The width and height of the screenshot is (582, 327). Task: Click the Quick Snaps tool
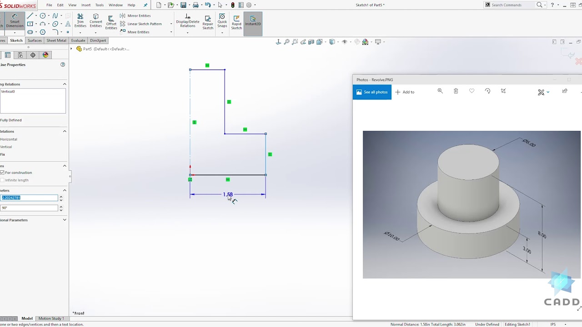222,21
